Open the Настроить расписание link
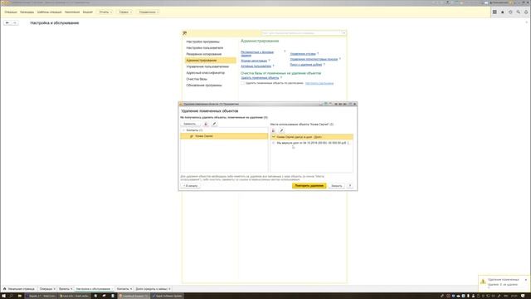The image size is (531, 299). (x=319, y=83)
